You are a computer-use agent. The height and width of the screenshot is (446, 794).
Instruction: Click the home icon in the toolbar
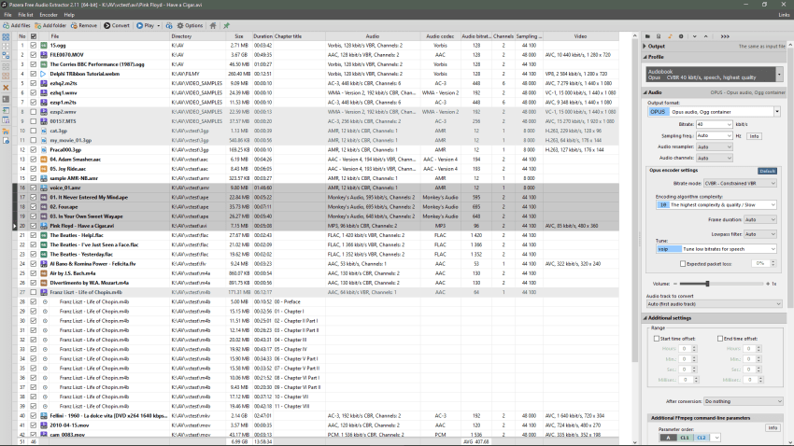tap(213, 25)
